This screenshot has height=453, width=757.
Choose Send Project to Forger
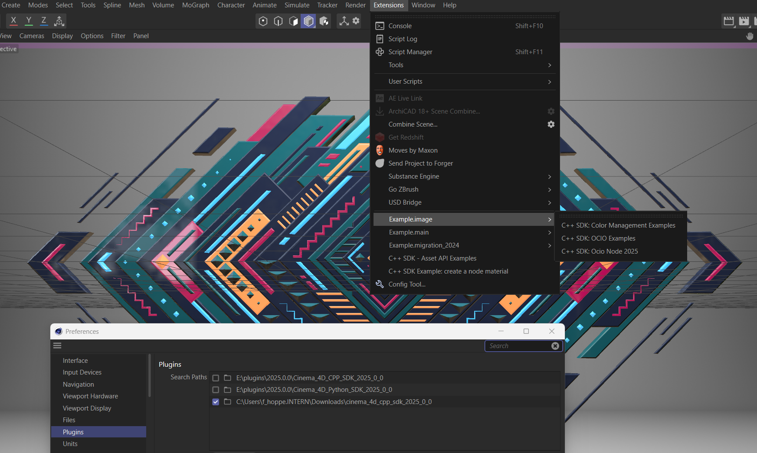click(x=465, y=163)
